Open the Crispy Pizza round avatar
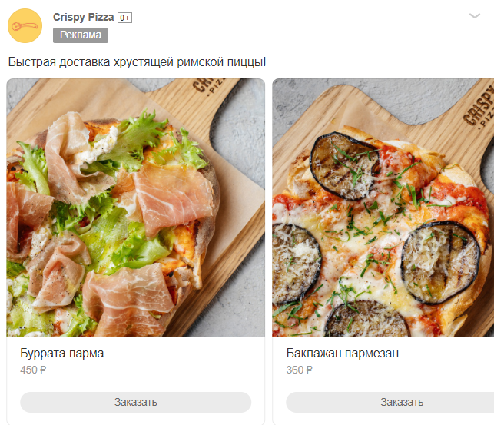Viewport: 494px width, 425px height. tap(25, 26)
